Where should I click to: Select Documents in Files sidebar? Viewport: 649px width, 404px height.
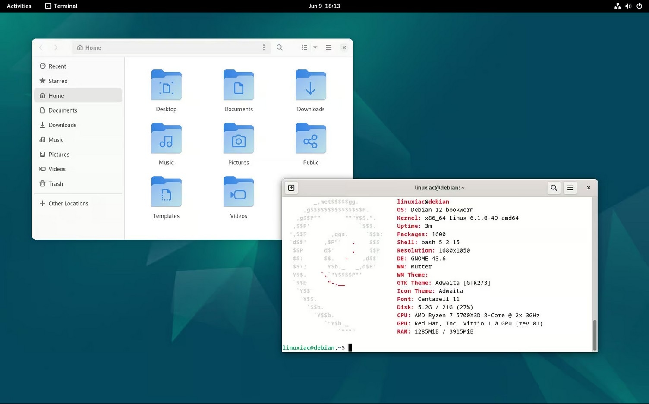78,110
